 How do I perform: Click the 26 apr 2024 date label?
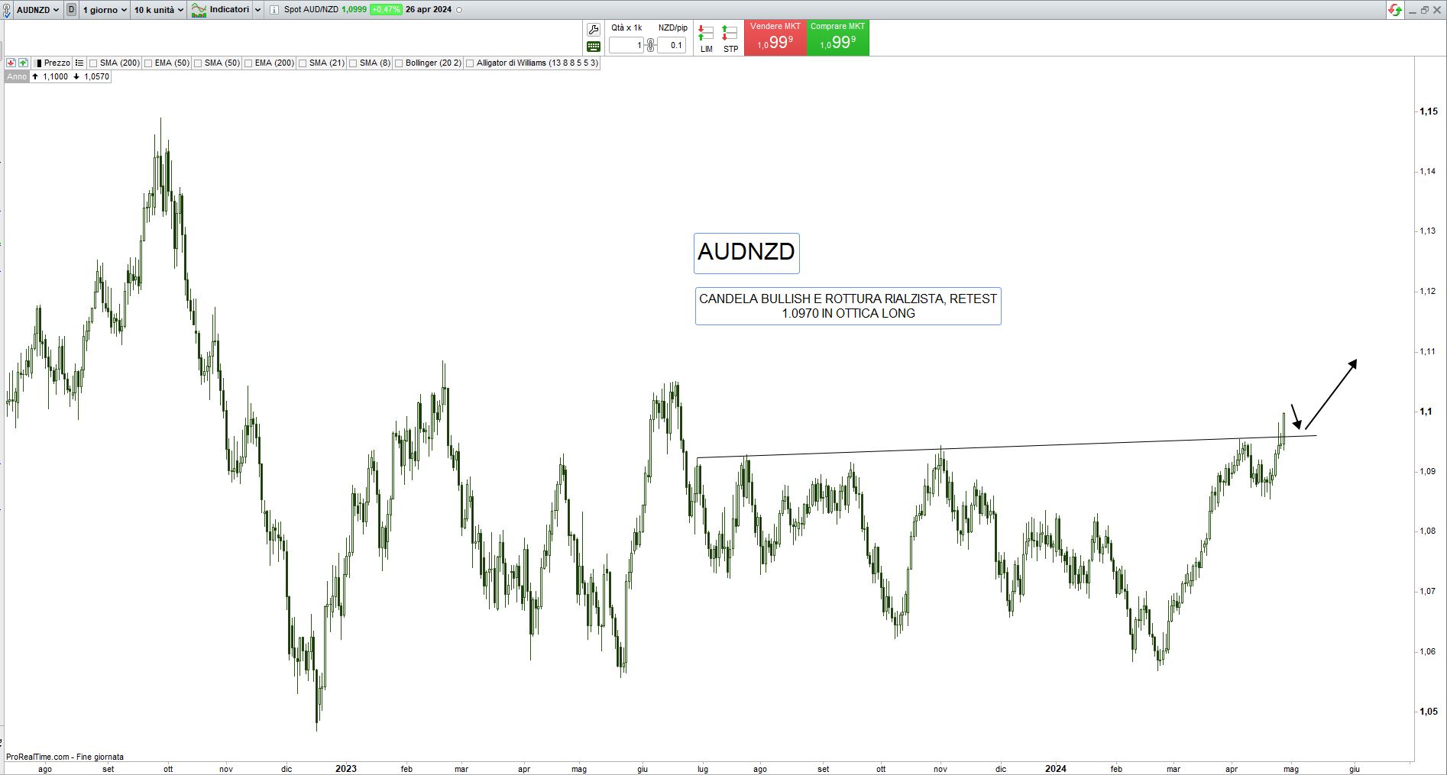point(429,10)
